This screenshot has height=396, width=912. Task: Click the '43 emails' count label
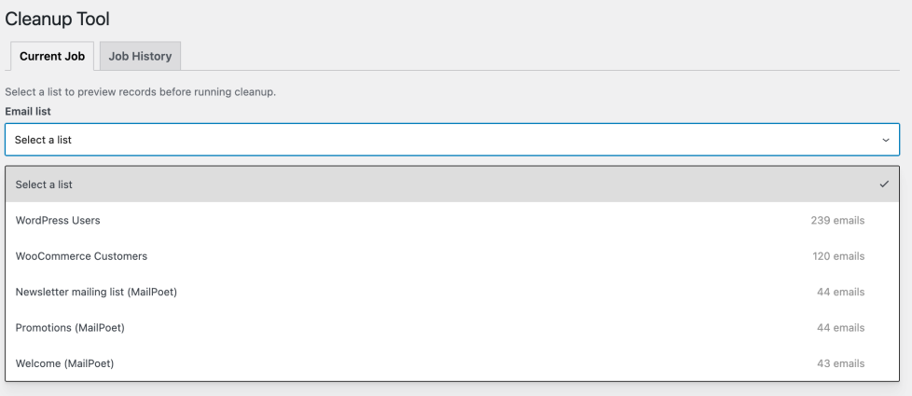840,363
